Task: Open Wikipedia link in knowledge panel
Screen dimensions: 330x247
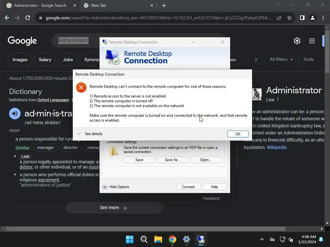Action: tap(277, 147)
